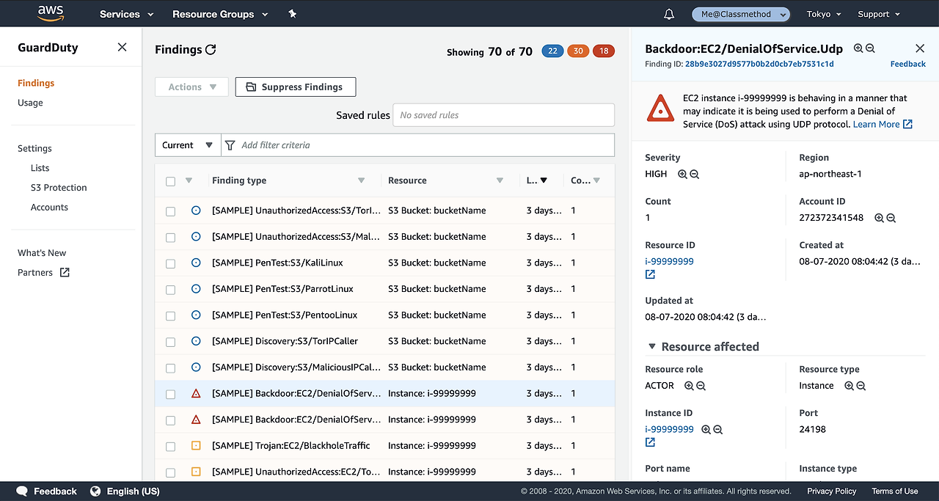This screenshot has width=939, height=501.
Task: Add HIGH severity as include filter
Action: pos(682,174)
